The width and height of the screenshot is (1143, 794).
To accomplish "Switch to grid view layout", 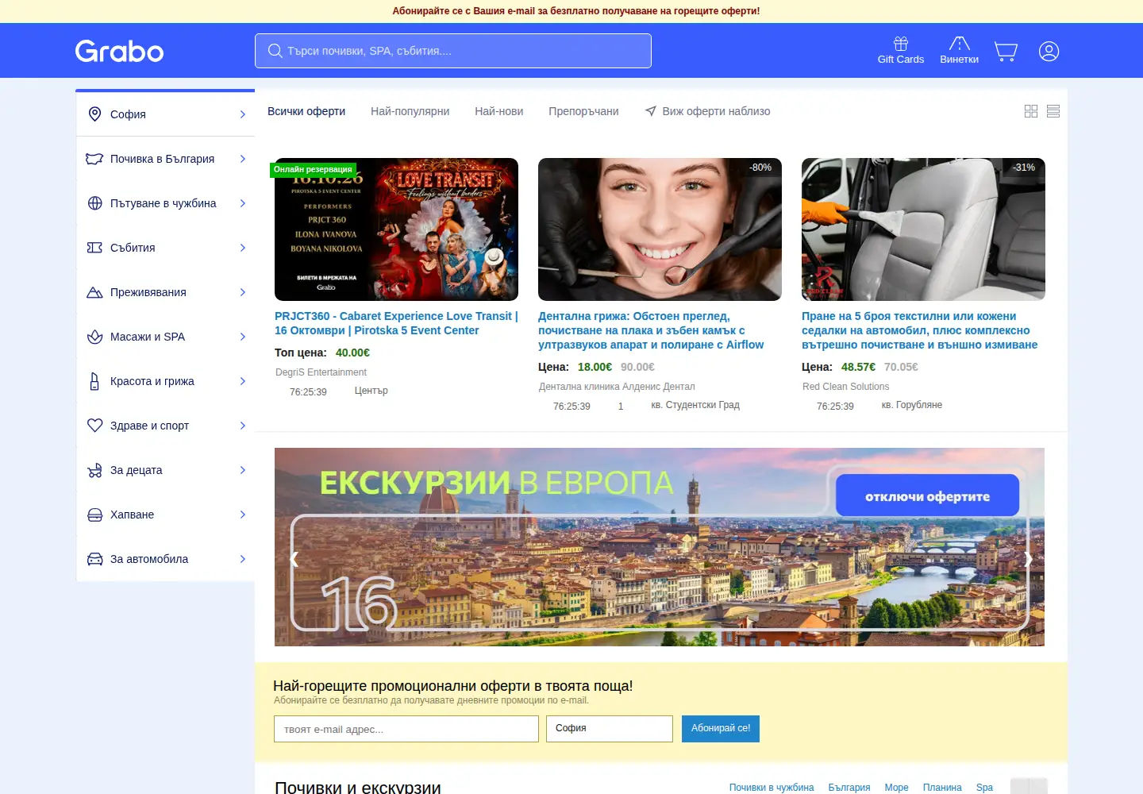I will click(x=1031, y=111).
